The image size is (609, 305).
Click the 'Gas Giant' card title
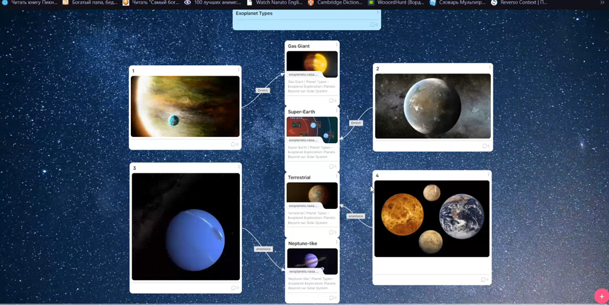click(298, 46)
